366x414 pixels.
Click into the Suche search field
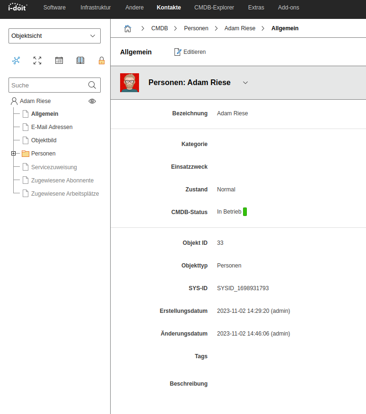pyautogui.click(x=47, y=85)
